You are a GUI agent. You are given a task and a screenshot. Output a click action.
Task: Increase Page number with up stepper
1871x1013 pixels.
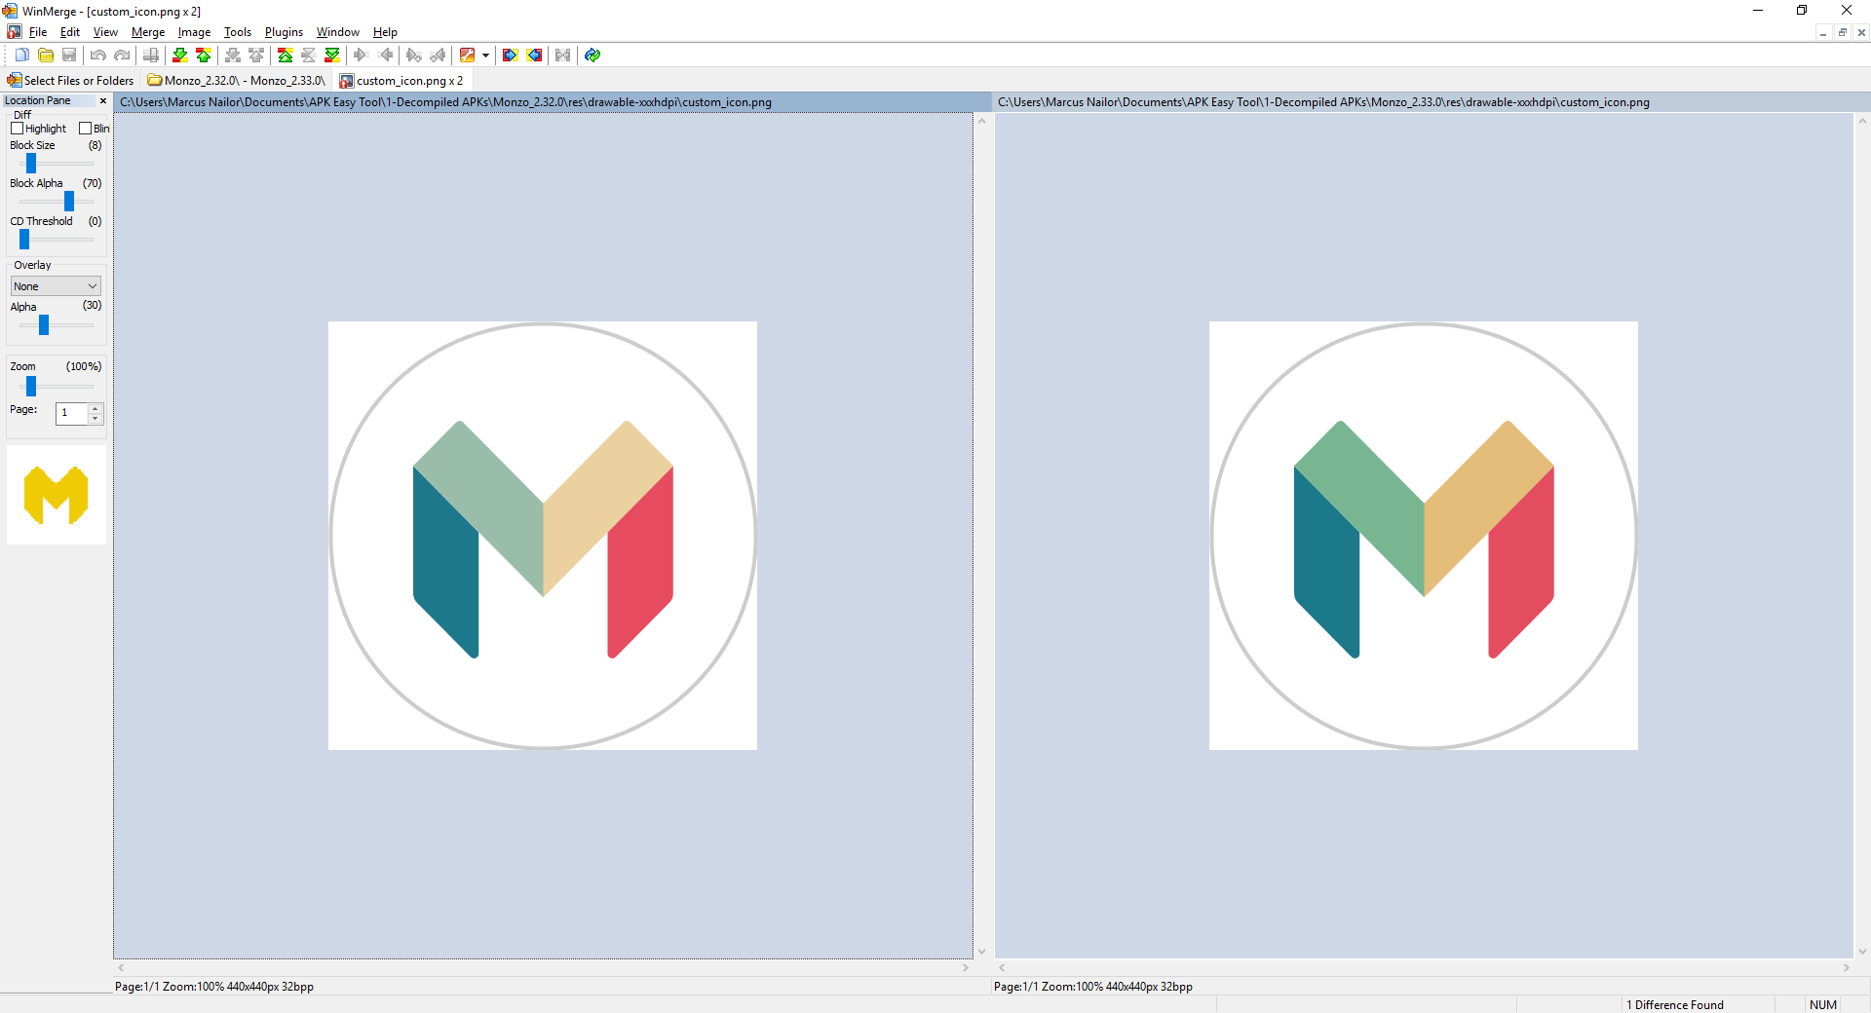pyautogui.click(x=95, y=408)
